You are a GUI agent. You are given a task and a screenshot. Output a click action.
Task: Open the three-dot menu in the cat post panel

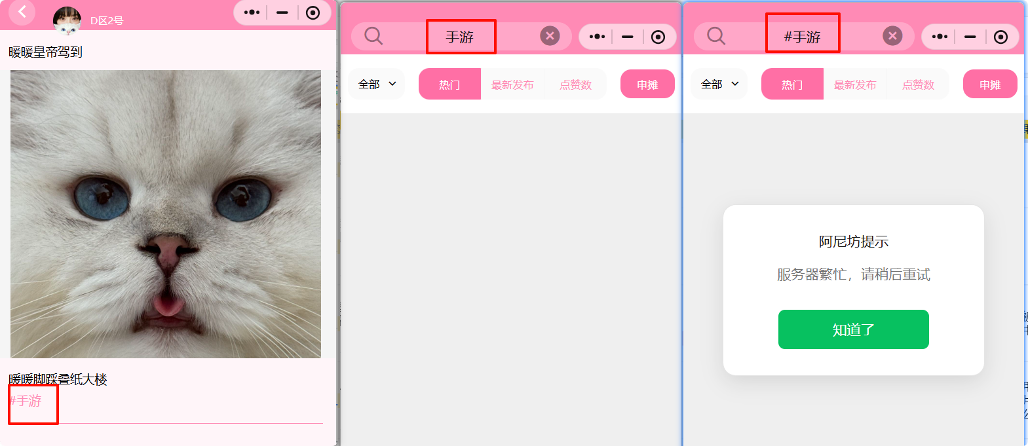[252, 12]
